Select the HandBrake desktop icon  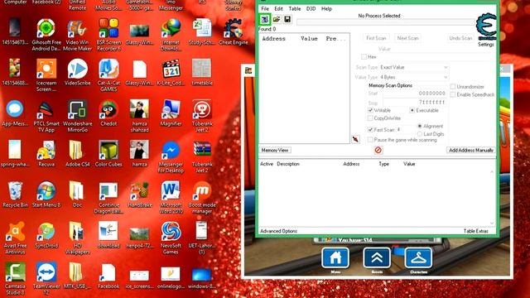140,195
